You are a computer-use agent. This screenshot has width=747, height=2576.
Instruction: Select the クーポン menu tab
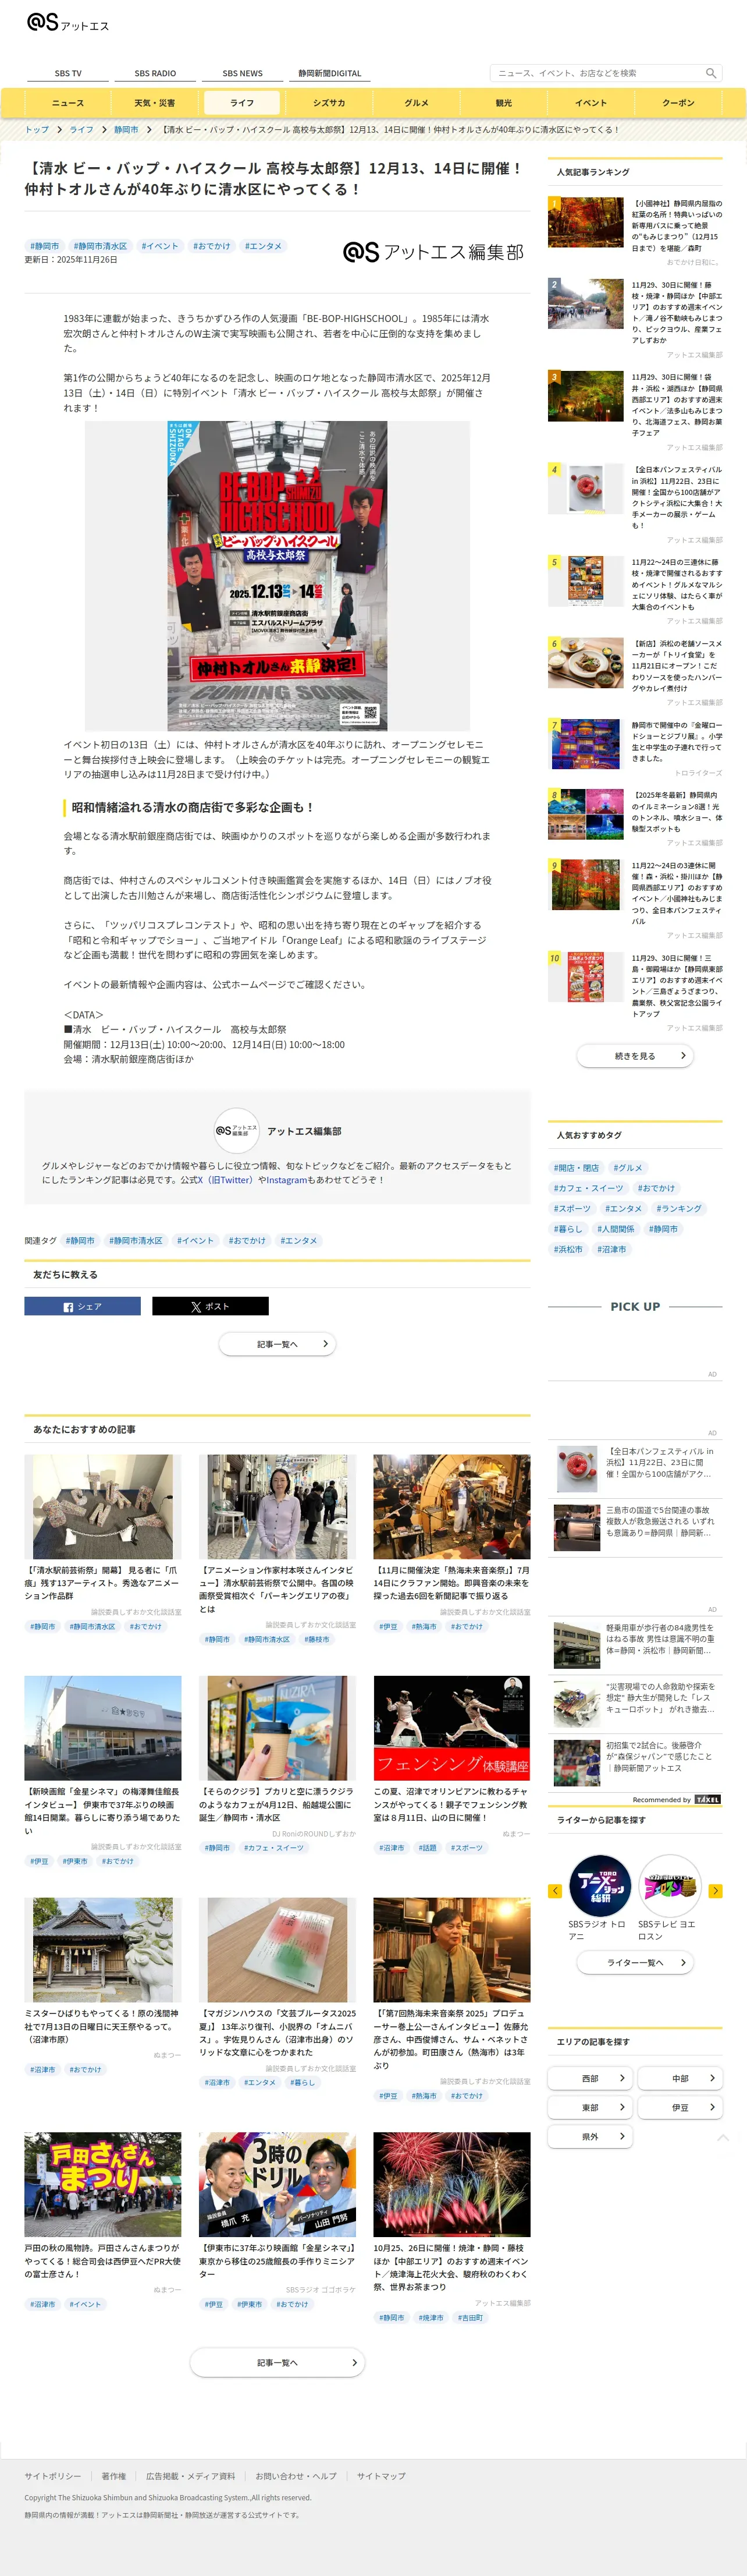click(x=678, y=103)
